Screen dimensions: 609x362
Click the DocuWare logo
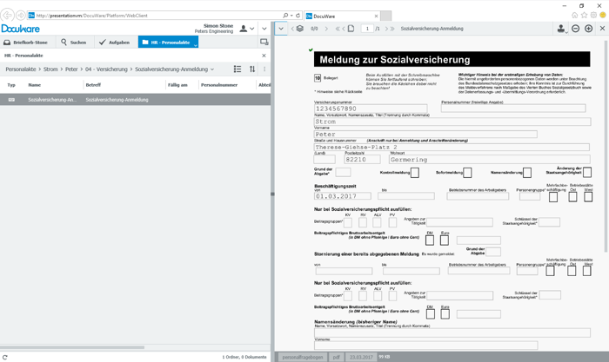20,29
